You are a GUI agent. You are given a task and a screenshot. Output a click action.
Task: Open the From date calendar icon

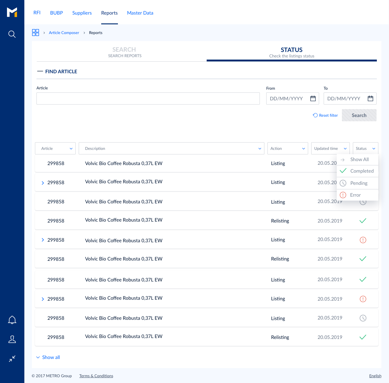pos(313,98)
